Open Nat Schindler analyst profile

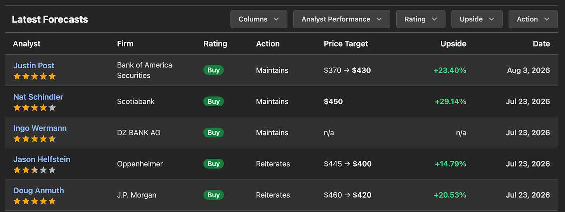[x=38, y=97]
